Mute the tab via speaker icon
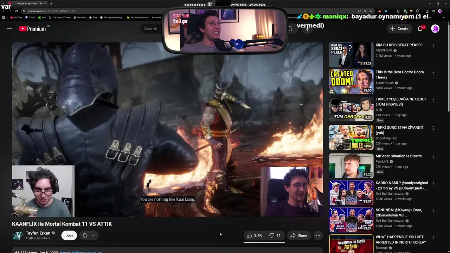 (x=41, y=4)
